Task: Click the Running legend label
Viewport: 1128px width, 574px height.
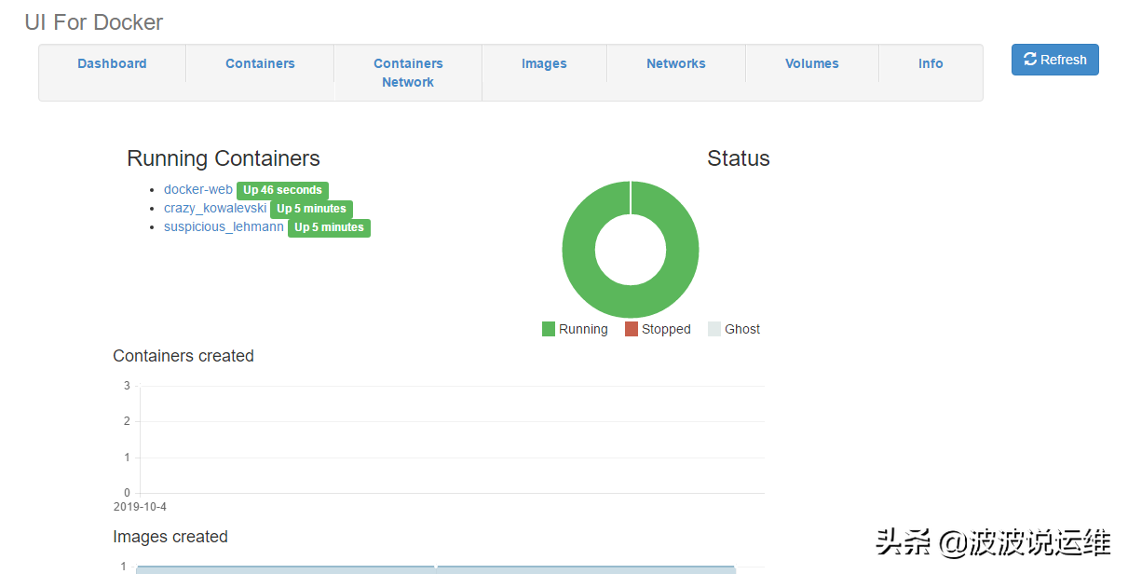Action: click(x=583, y=329)
